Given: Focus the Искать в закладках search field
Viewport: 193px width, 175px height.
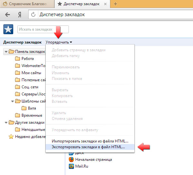Looking at the screenshot, I should tap(43, 29).
